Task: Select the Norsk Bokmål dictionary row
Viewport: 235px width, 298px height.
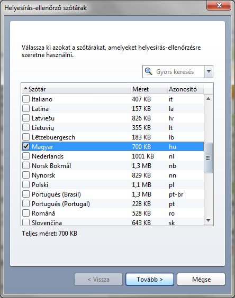Action: [113, 165]
